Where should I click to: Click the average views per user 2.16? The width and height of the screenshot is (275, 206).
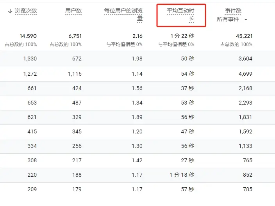[137, 36]
